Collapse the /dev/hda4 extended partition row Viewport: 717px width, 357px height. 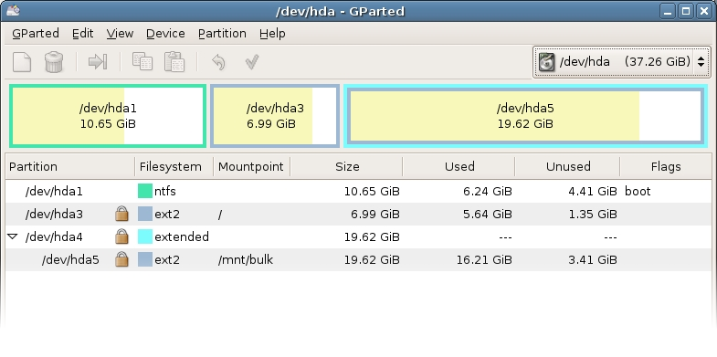[13, 236]
